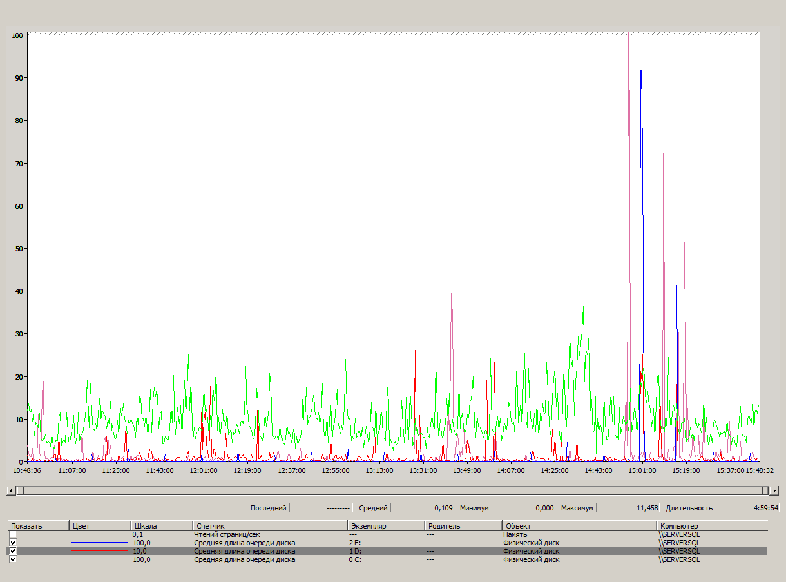Viewport: 786px width, 582px height.
Task: Click the green line swatch for Чтений страниц/сек
Action: point(99,534)
